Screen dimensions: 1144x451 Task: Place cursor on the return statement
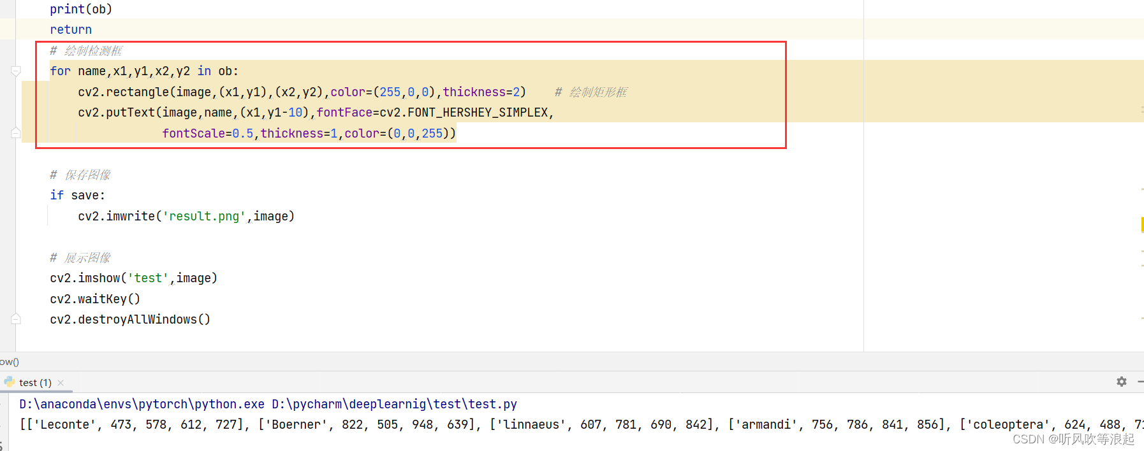tap(71, 30)
